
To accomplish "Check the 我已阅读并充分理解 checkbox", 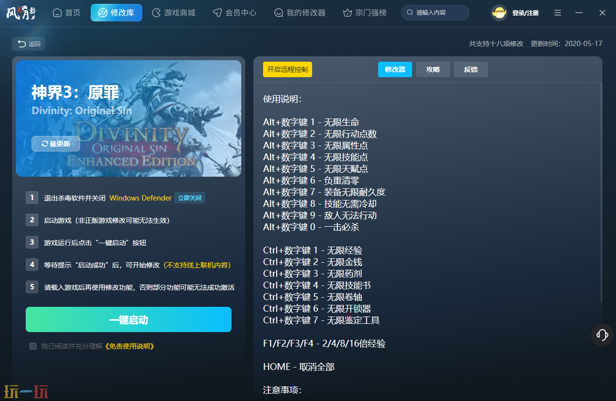I will [x=33, y=346].
